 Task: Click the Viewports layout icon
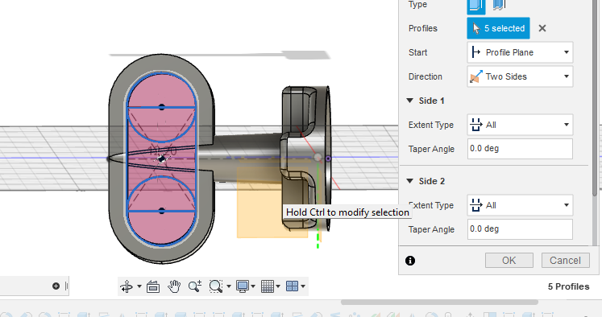(x=293, y=286)
